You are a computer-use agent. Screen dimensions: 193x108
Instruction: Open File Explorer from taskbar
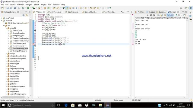coord(100,105)
